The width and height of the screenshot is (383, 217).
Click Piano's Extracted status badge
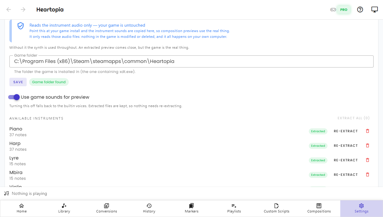(318, 131)
